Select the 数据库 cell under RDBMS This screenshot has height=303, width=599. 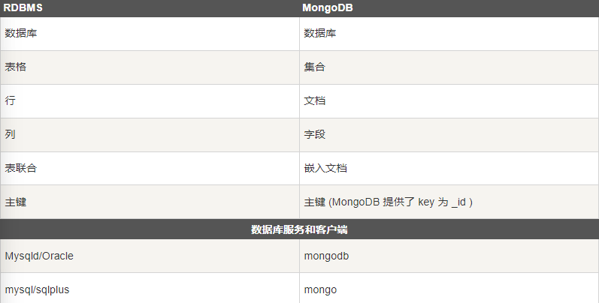coord(150,34)
